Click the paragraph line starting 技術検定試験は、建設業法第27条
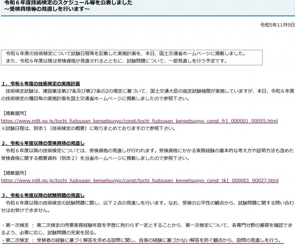This screenshot has height=246, width=295. (x=150, y=91)
